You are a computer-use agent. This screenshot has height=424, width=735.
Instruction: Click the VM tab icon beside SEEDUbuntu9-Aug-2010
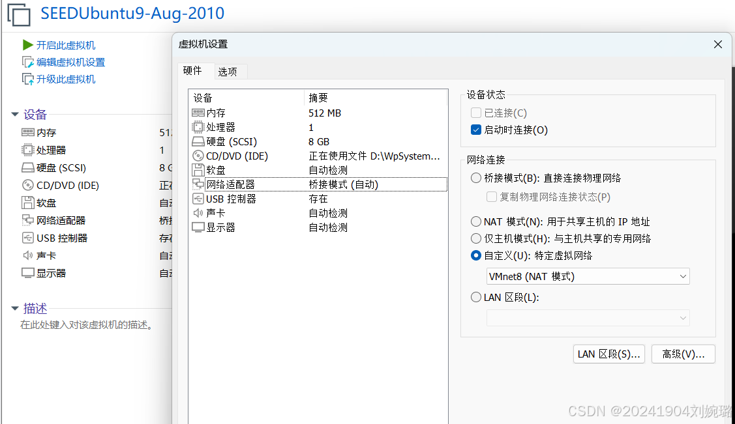click(19, 14)
